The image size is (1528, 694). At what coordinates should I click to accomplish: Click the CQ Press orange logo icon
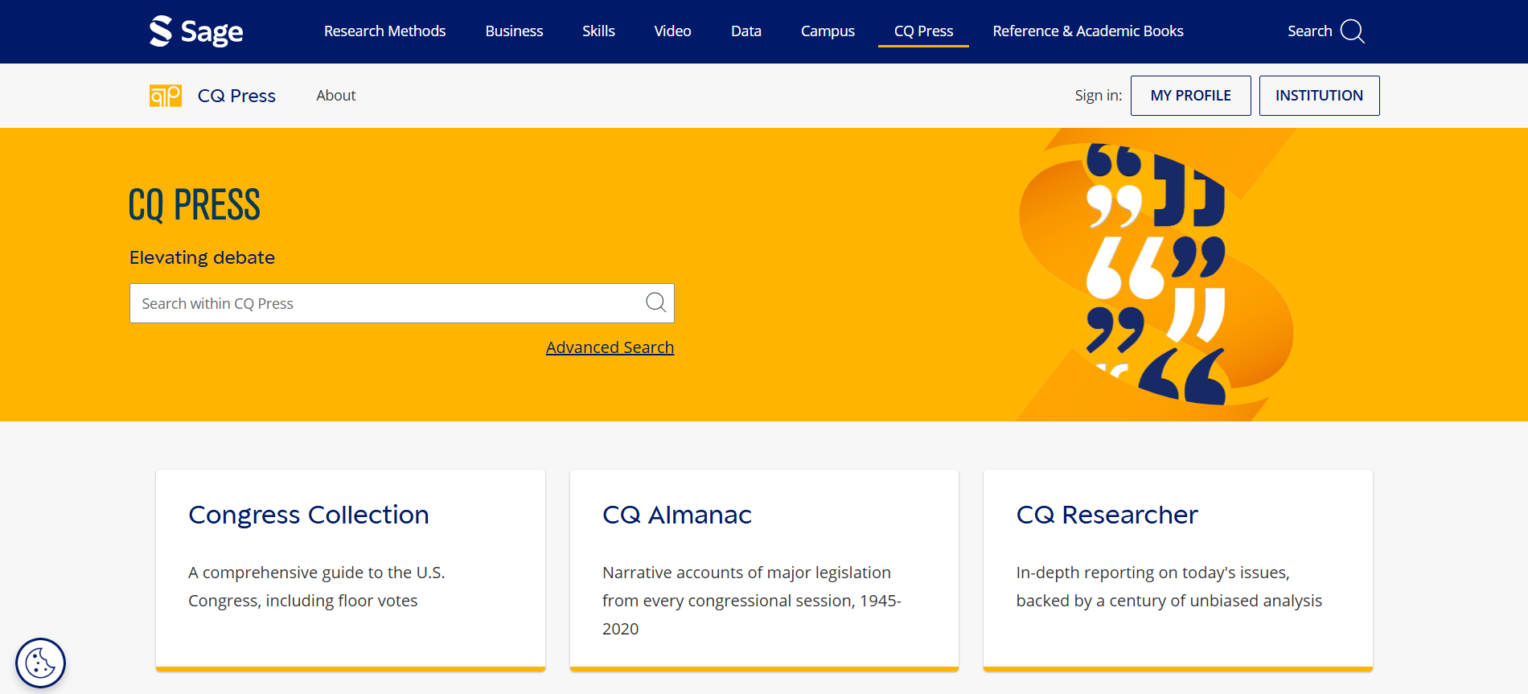pos(166,96)
